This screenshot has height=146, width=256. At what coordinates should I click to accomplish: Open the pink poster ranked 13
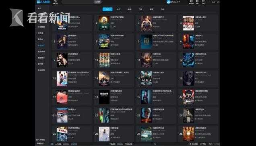click(62, 78)
